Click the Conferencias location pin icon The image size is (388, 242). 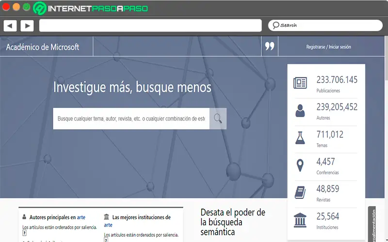coord(300,165)
